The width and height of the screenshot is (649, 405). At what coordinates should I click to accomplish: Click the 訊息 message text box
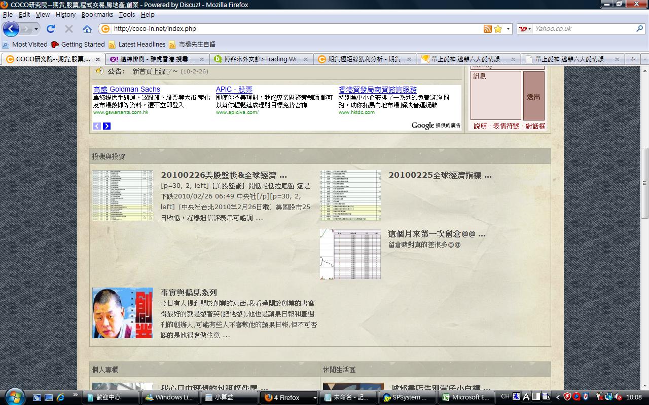pos(495,96)
